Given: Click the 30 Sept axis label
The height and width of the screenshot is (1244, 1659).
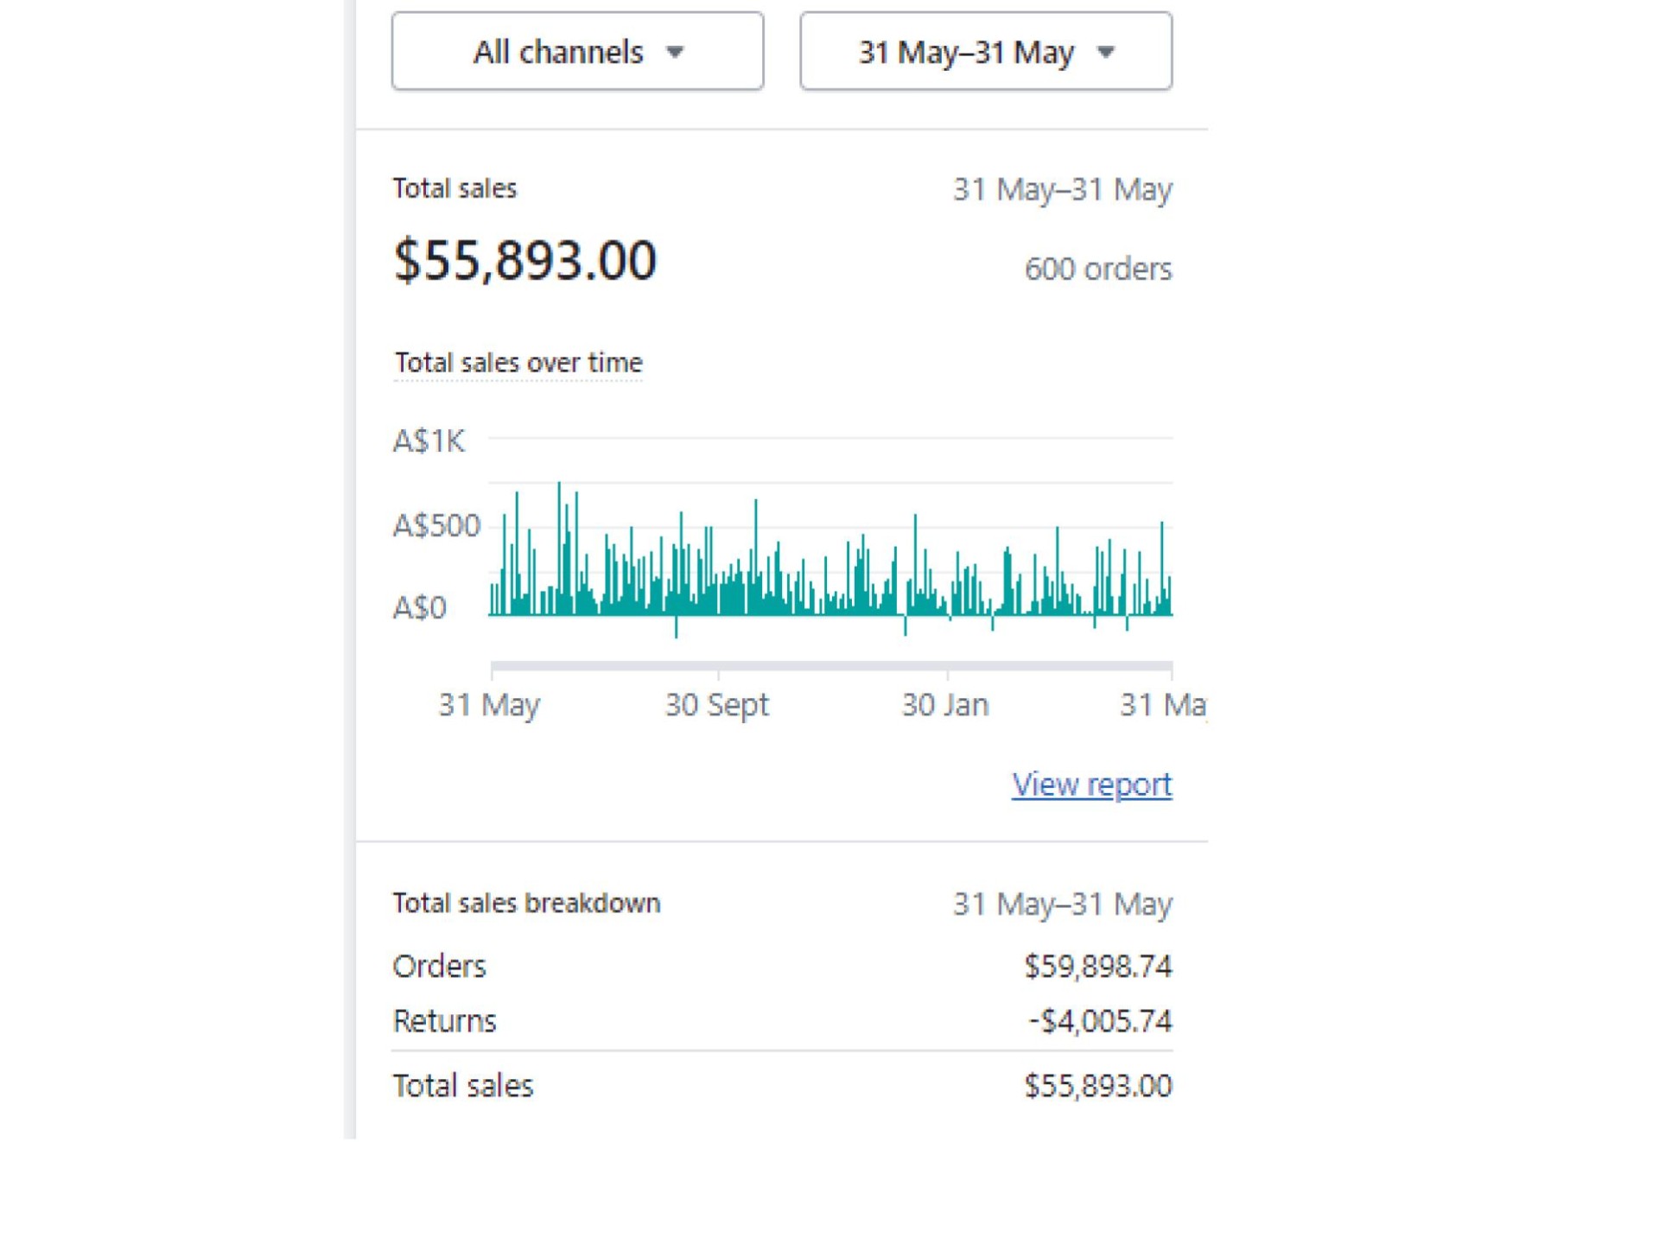Looking at the screenshot, I should 716,705.
